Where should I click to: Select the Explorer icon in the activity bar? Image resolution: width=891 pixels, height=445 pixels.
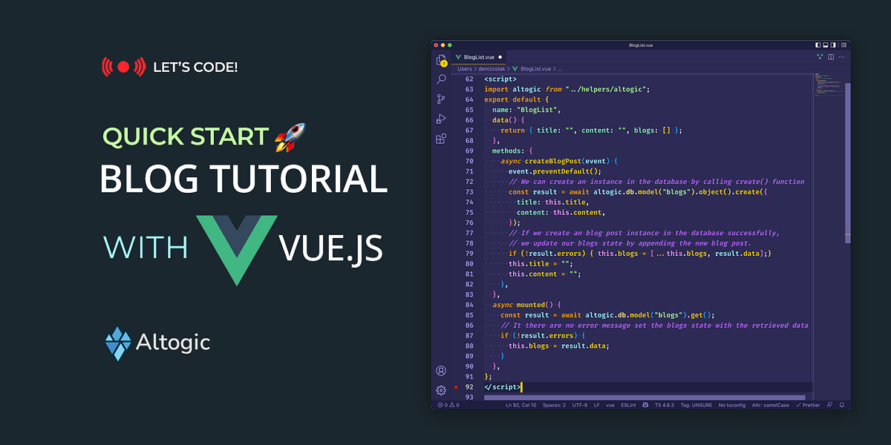coord(442,62)
